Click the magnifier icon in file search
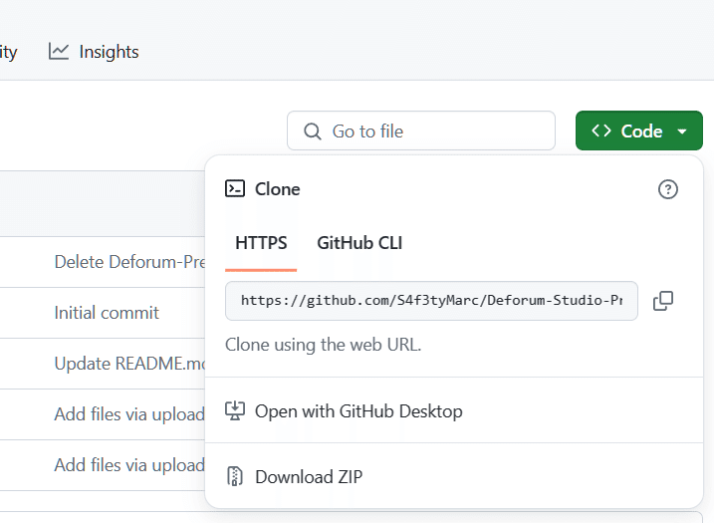 [313, 131]
